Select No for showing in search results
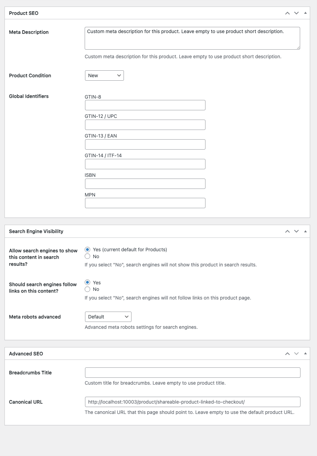317x456 pixels. click(x=87, y=256)
